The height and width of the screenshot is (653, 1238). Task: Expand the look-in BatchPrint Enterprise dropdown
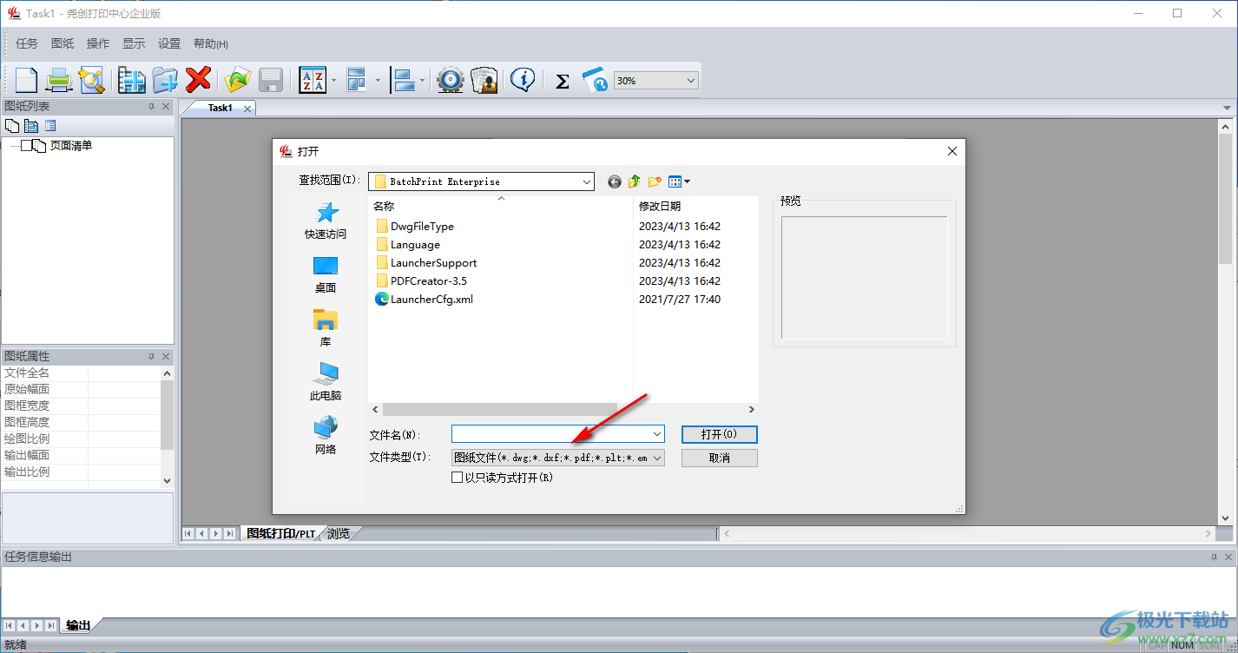click(587, 181)
